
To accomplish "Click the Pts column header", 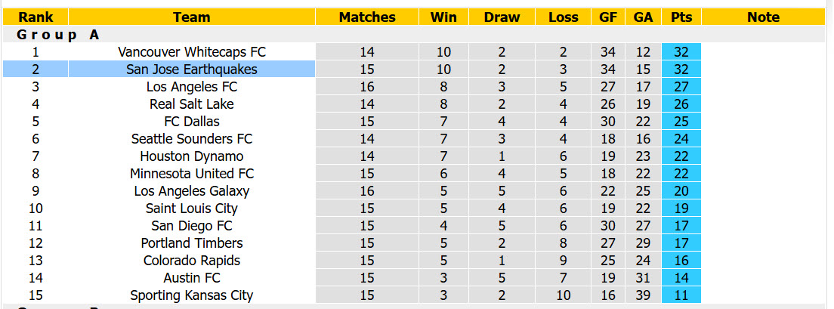I will [681, 17].
